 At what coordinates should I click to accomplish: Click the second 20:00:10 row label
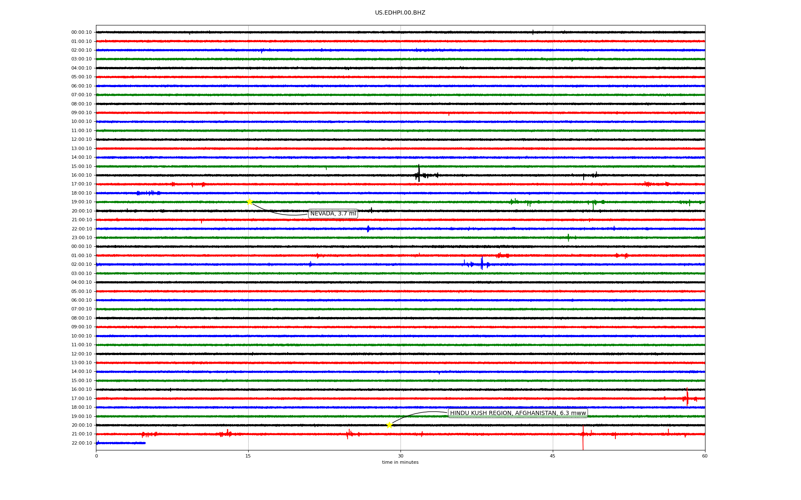(x=81, y=425)
